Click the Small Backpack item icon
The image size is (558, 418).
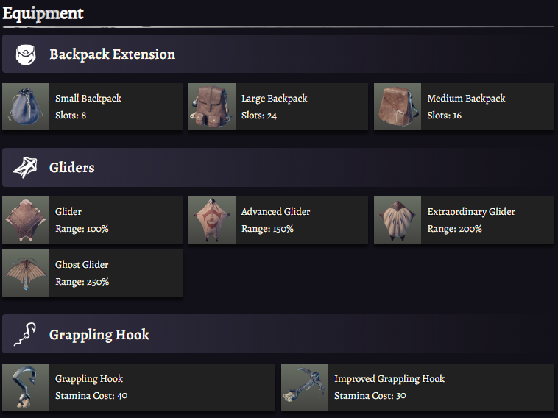[26, 107]
